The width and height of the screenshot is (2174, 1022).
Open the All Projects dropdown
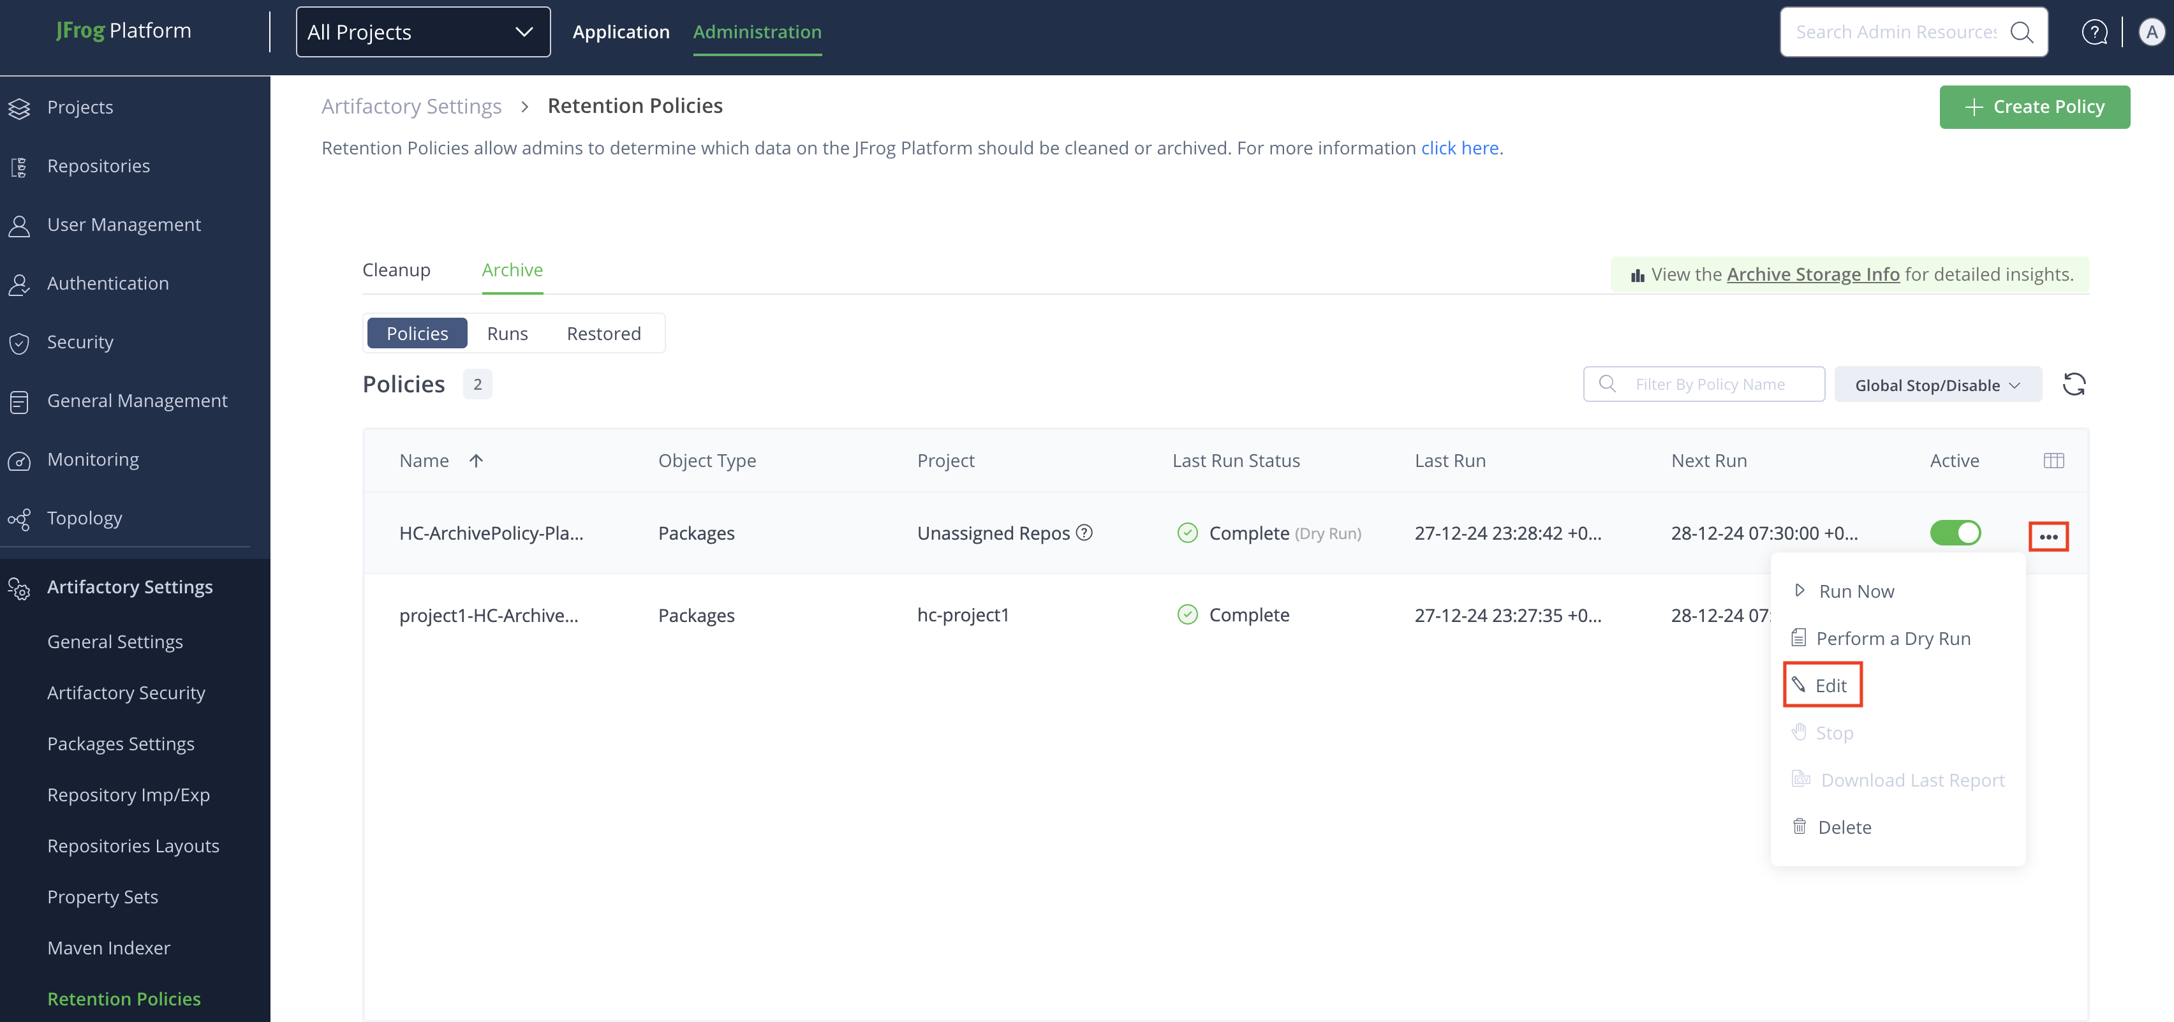423,32
